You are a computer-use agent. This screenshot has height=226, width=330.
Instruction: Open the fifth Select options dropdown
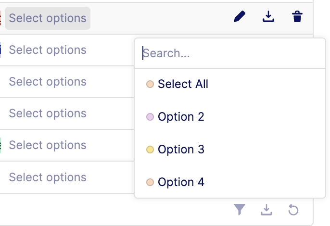(48, 145)
